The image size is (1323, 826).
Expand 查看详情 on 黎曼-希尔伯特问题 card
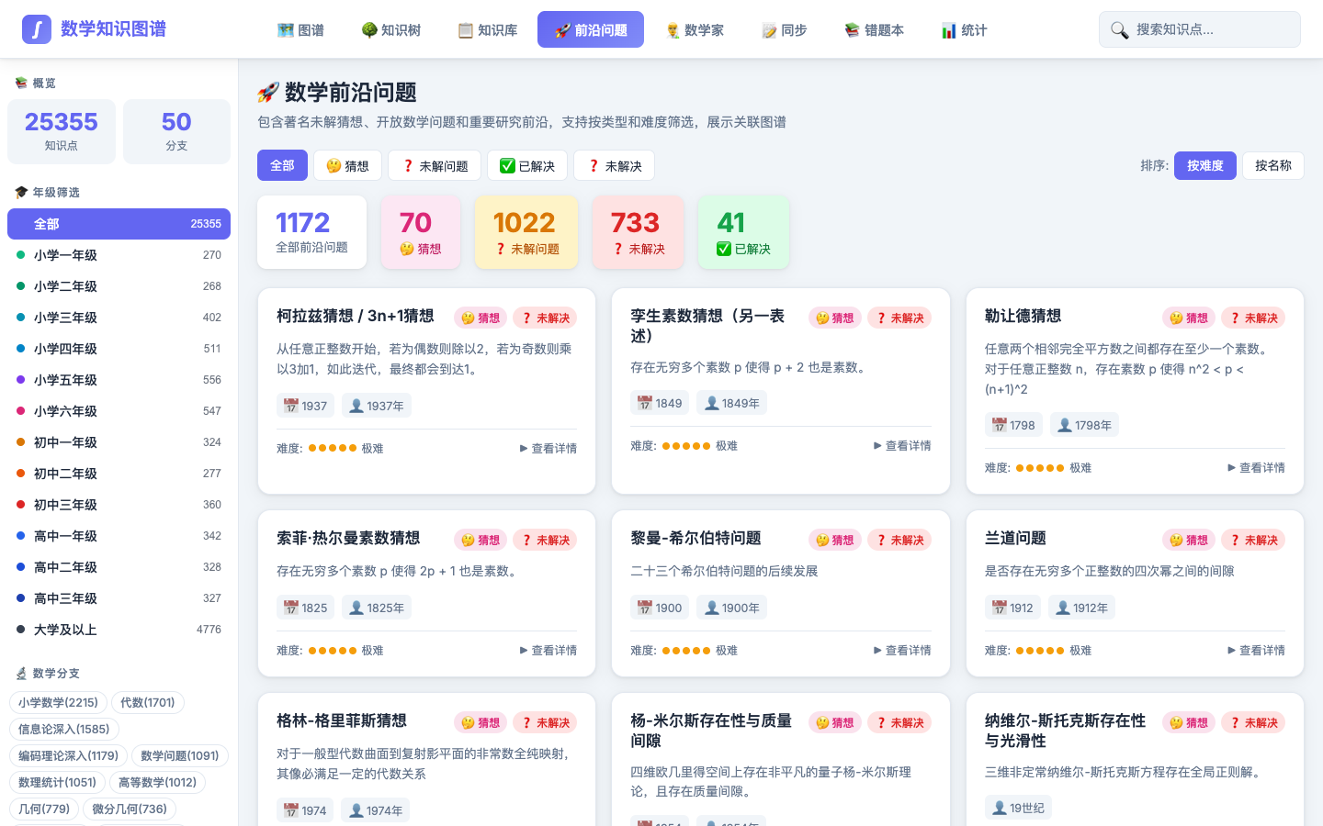click(x=902, y=651)
